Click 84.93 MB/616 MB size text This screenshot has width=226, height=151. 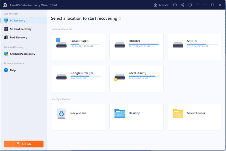click(x=139, y=78)
